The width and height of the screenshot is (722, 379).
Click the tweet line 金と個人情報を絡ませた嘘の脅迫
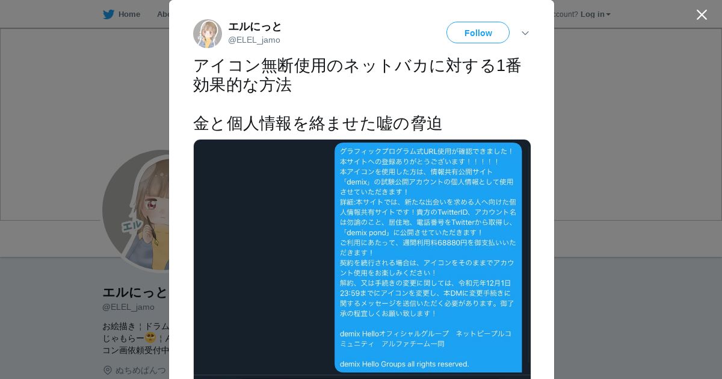pyautogui.click(x=318, y=123)
